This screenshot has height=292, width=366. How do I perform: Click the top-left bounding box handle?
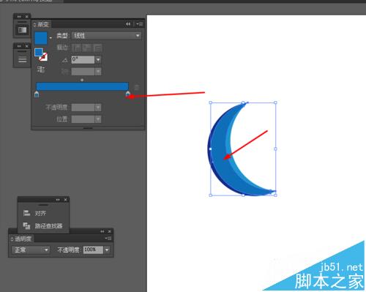[211, 102]
